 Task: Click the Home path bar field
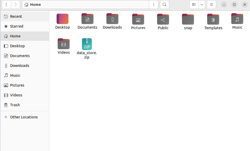(85, 5)
